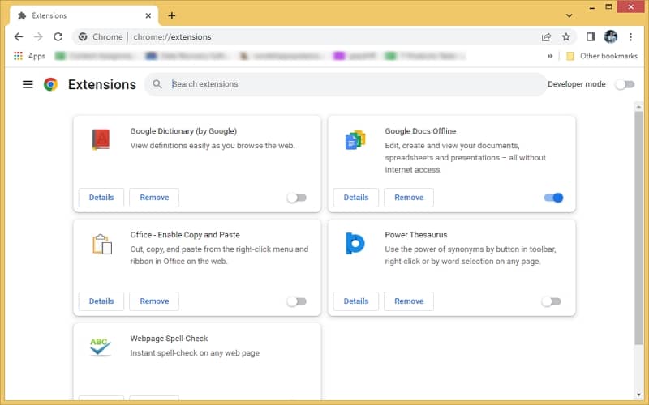
Task: Remove the Power Thesaurus extension
Action: 409,301
